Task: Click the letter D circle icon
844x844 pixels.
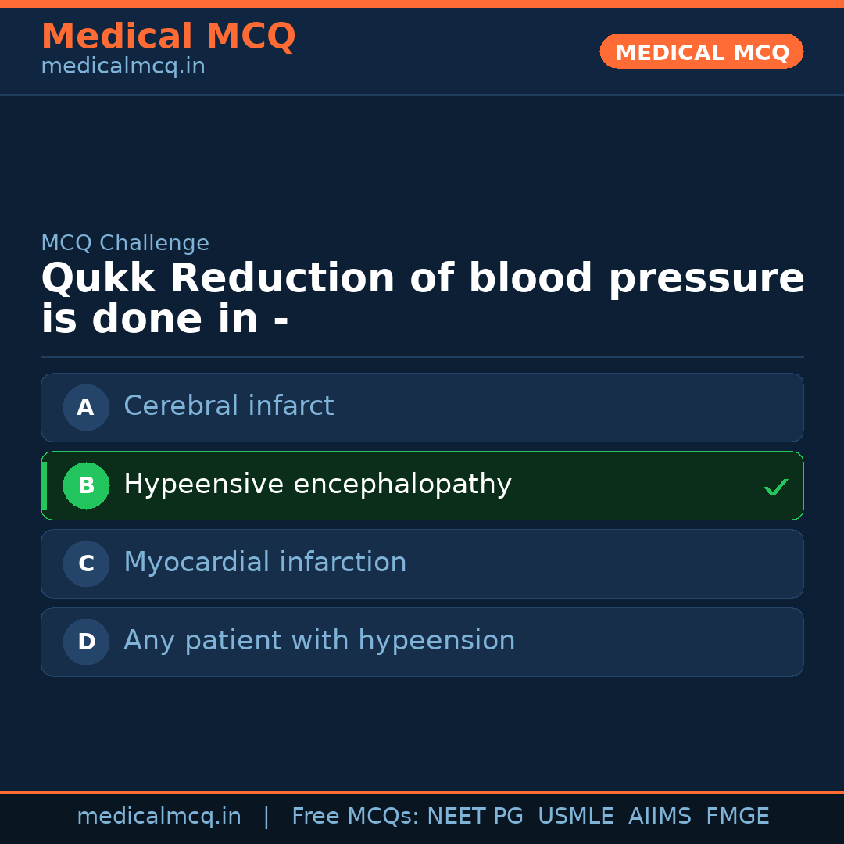Action: pos(86,642)
